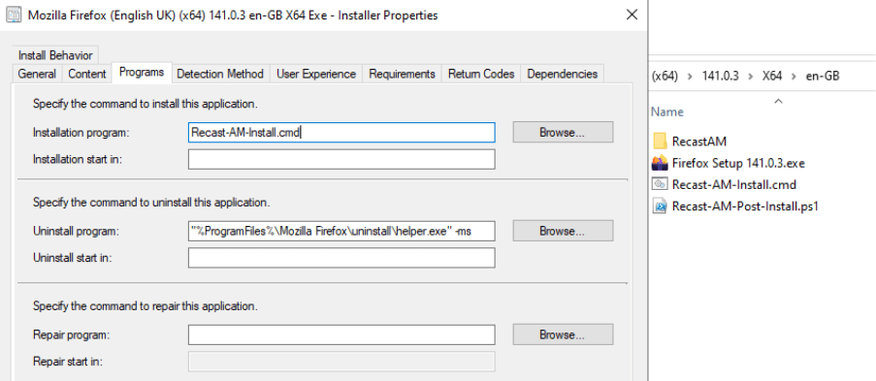Switch to the User Experience tab
The image size is (876, 381).
coord(316,74)
